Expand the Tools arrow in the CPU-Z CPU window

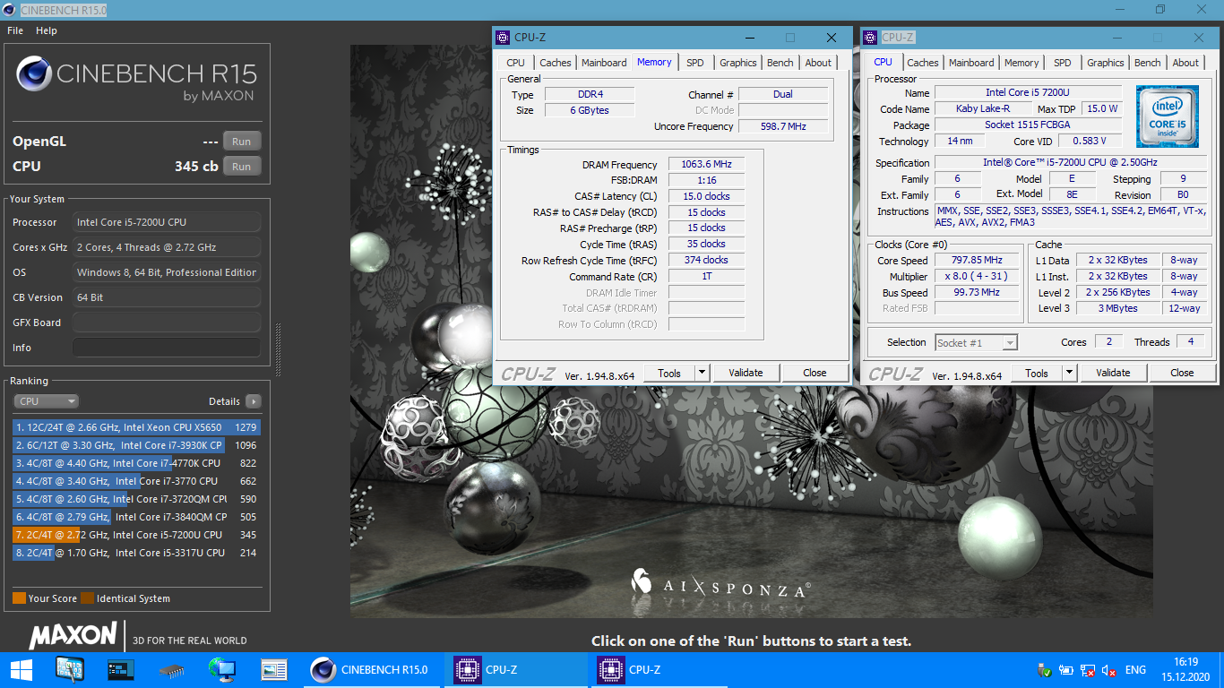tap(1069, 374)
